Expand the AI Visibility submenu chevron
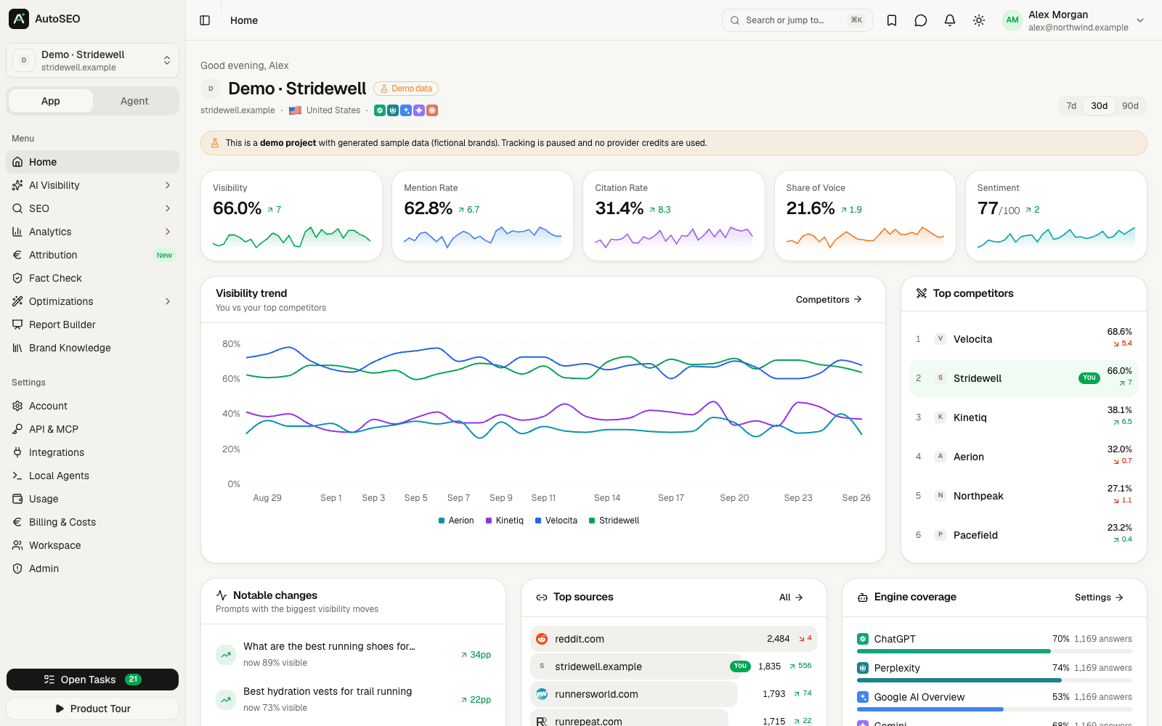The width and height of the screenshot is (1162, 726). pyautogui.click(x=168, y=185)
